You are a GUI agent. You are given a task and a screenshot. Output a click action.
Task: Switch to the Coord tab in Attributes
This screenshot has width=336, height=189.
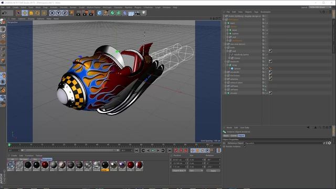(233, 135)
